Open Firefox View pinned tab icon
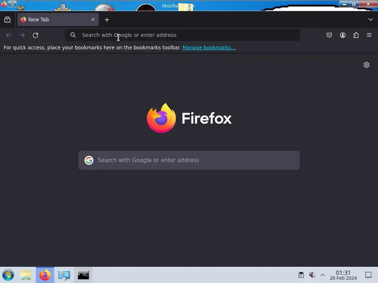The height and width of the screenshot is (283, 378). (x=7, y=20)
